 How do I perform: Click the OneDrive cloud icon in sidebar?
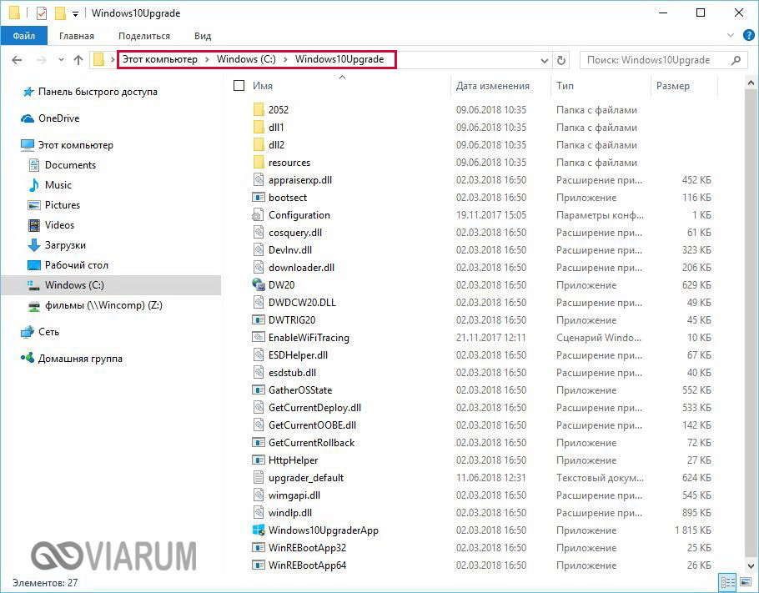[x=27, y=118]
